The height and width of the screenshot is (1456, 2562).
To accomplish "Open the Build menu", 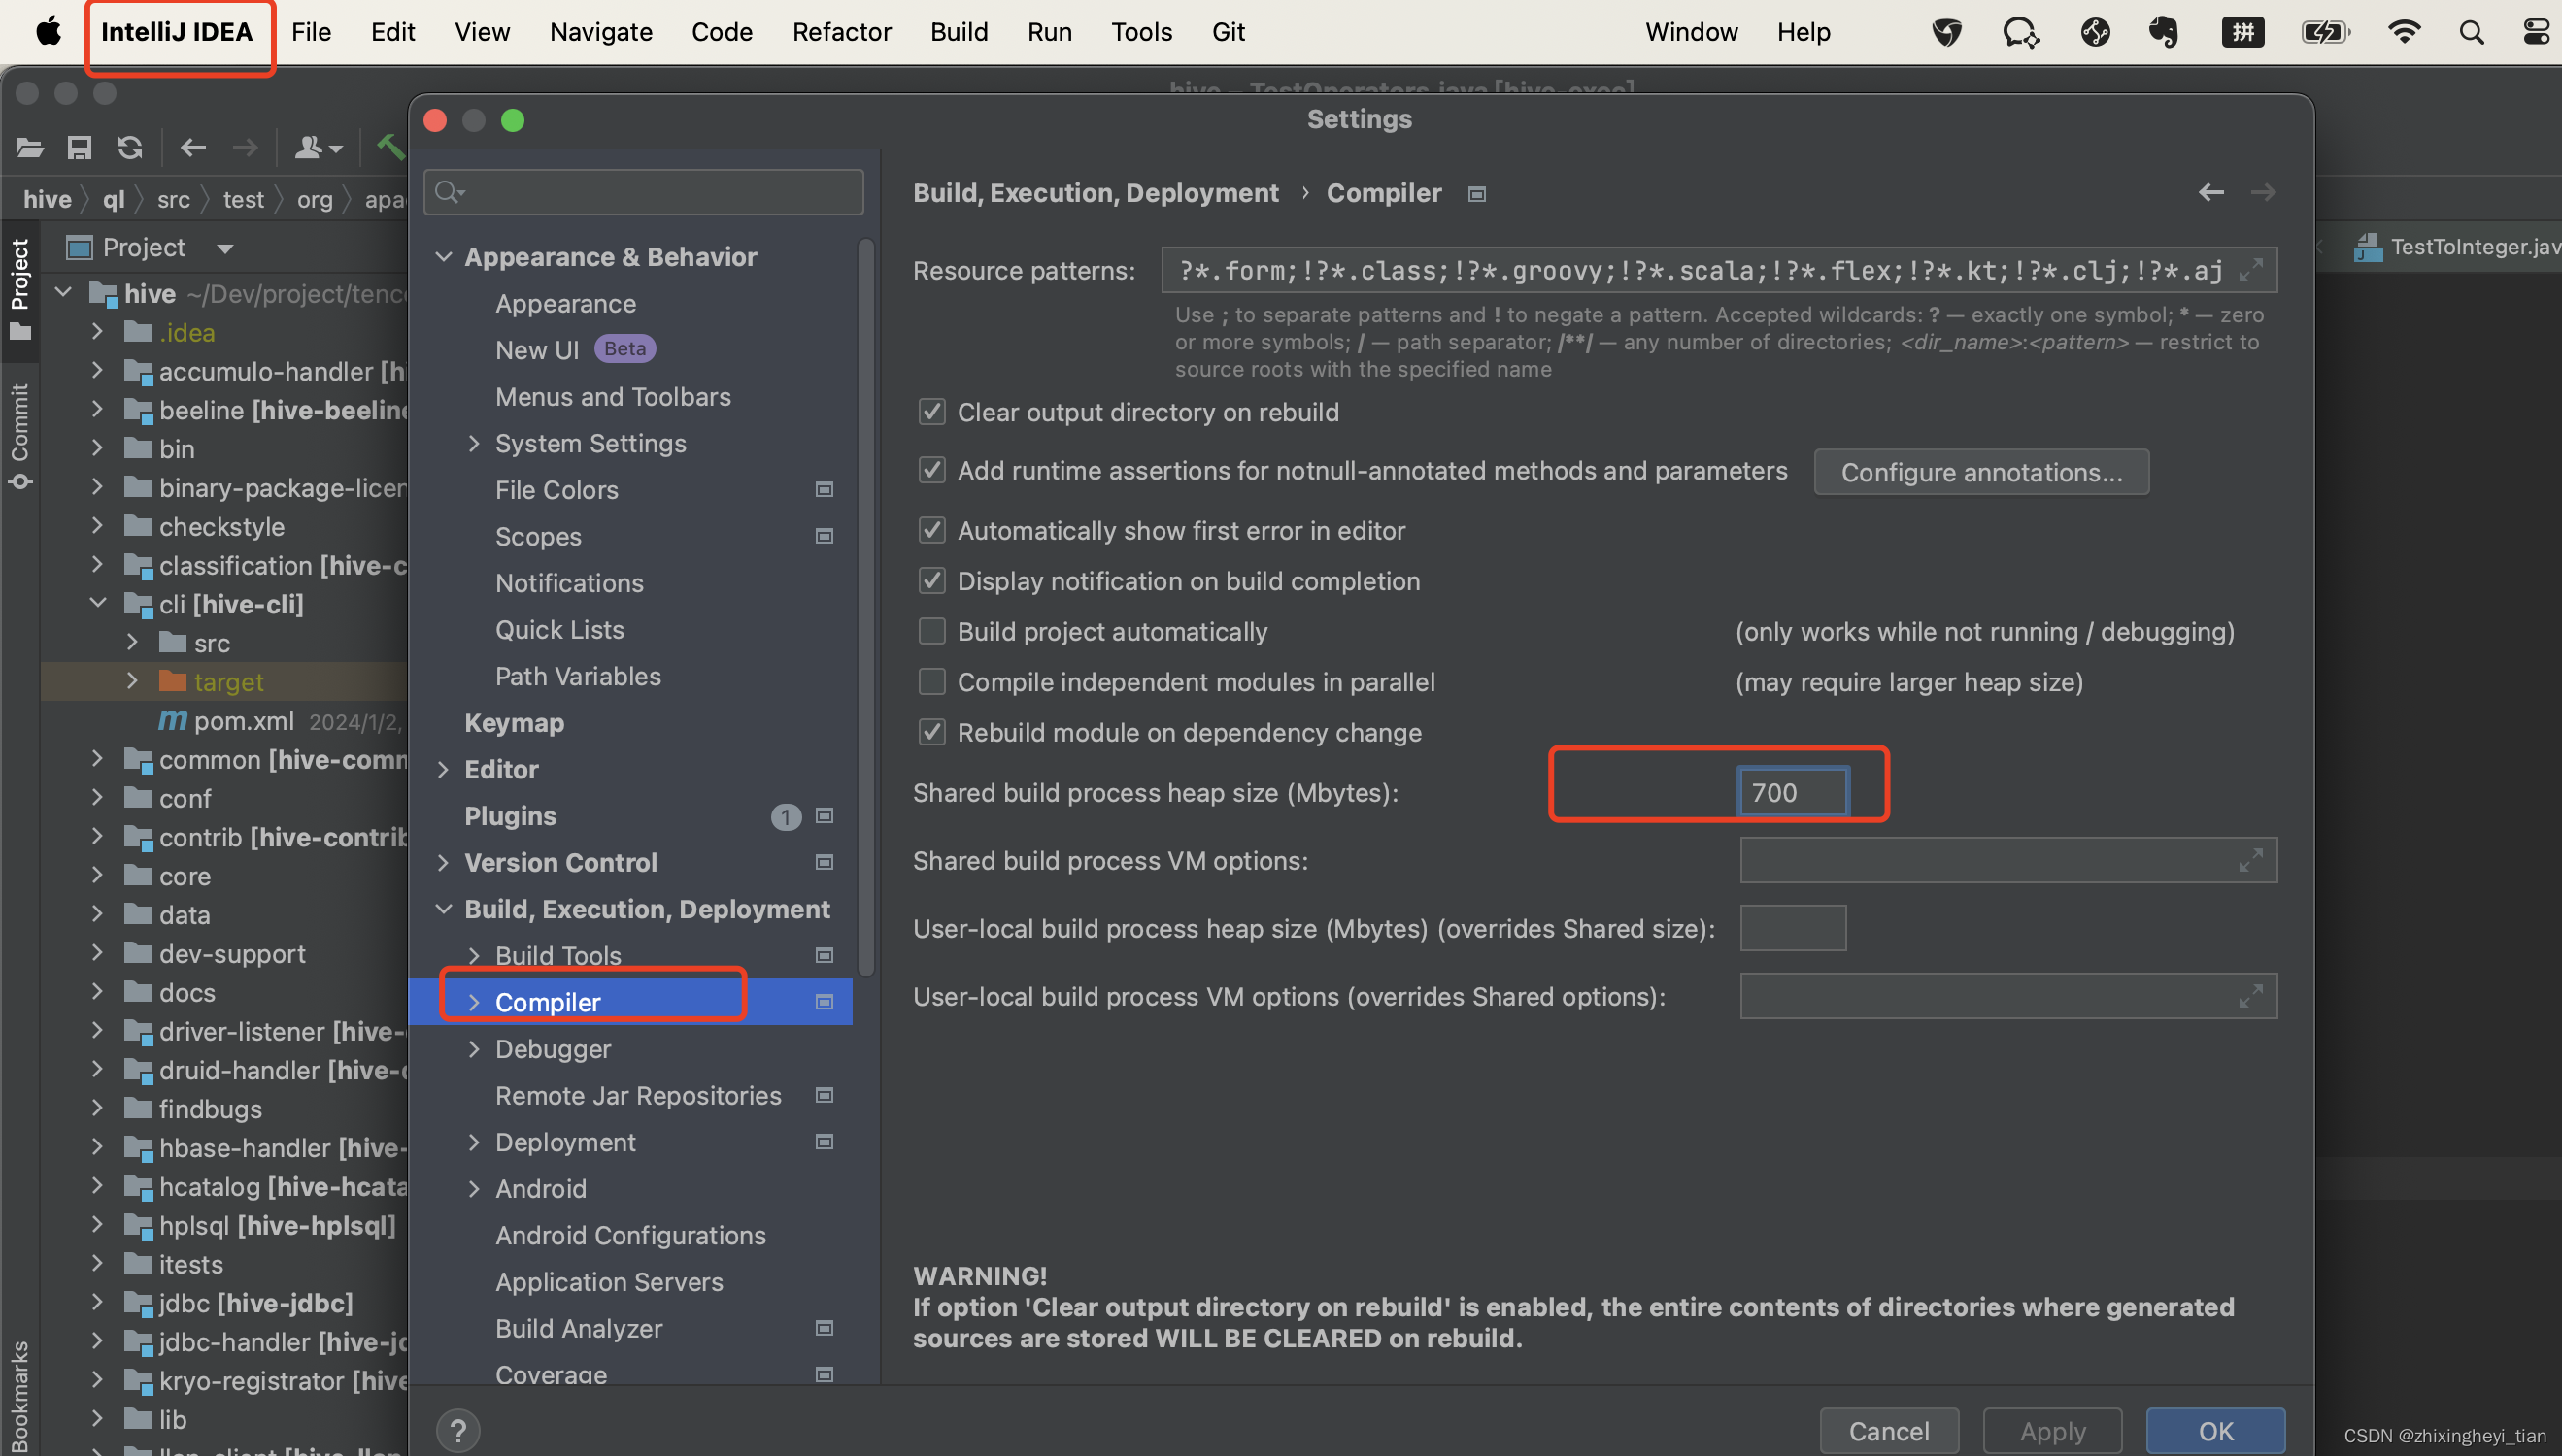I will pyautogui.click(x=959, y=32).
